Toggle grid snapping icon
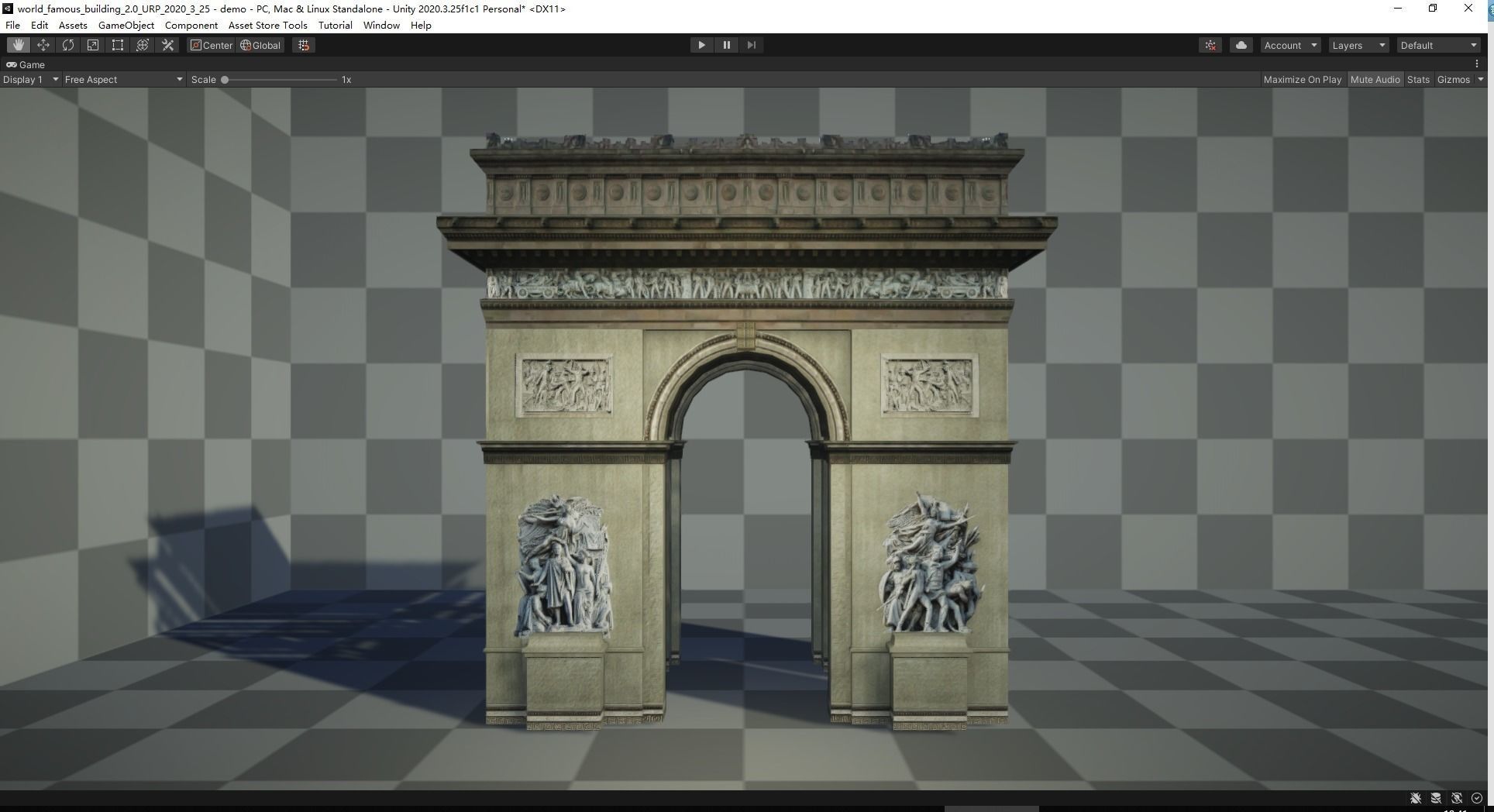 tap(304, 45)
